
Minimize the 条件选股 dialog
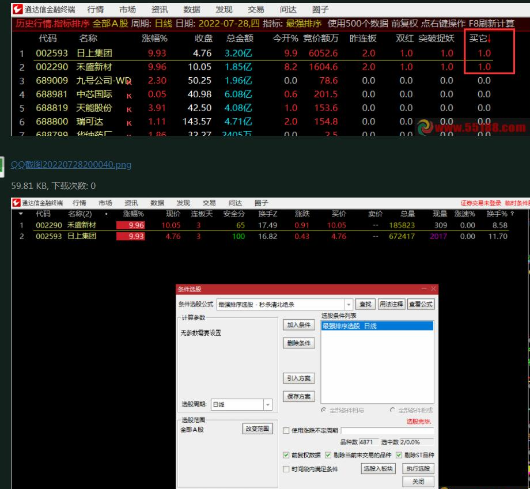[x=424, y=289]
